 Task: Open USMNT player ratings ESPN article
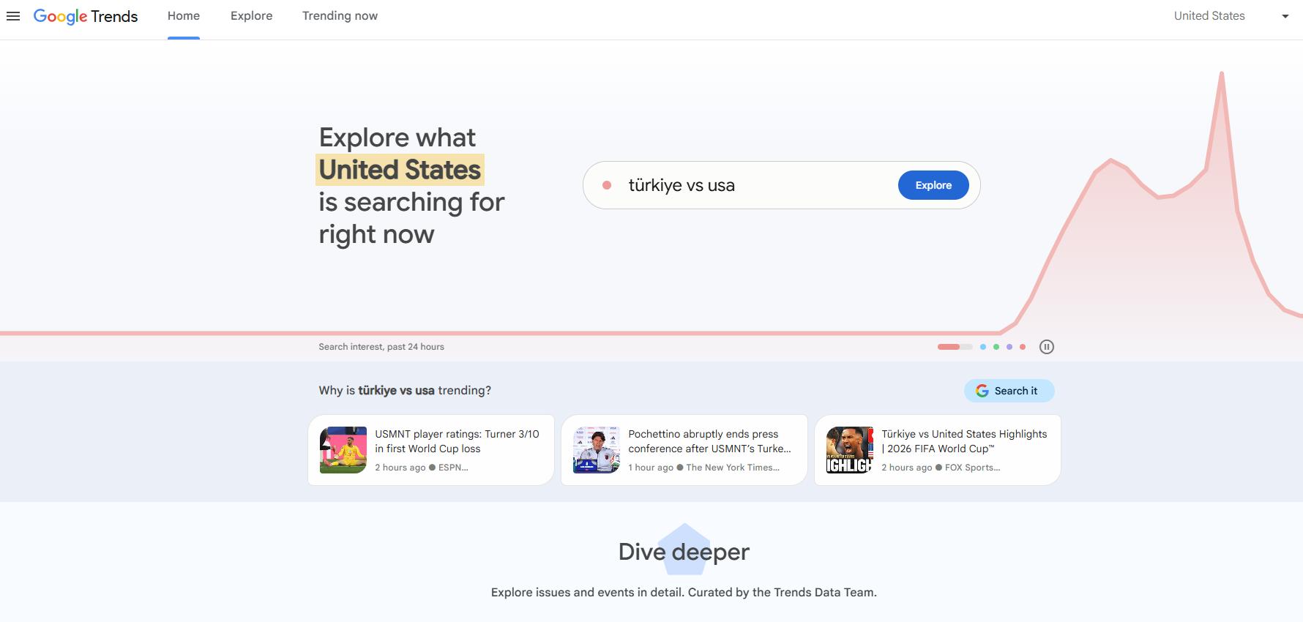click(x=431, y=450)
